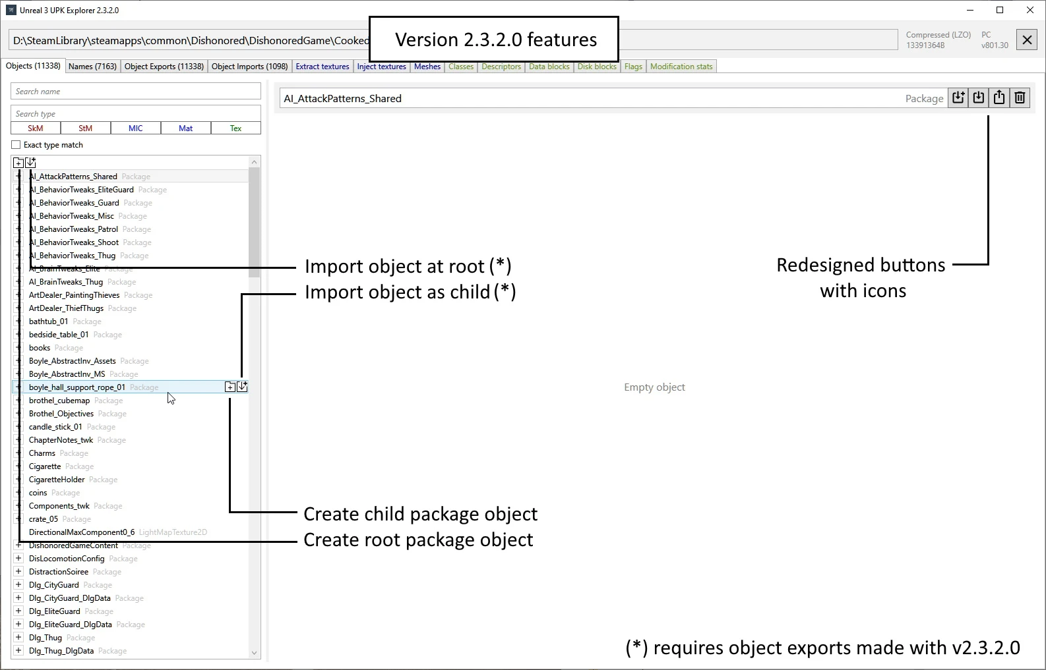Click the import object at root icon
1046x670 pixels.
click(30, 163)
